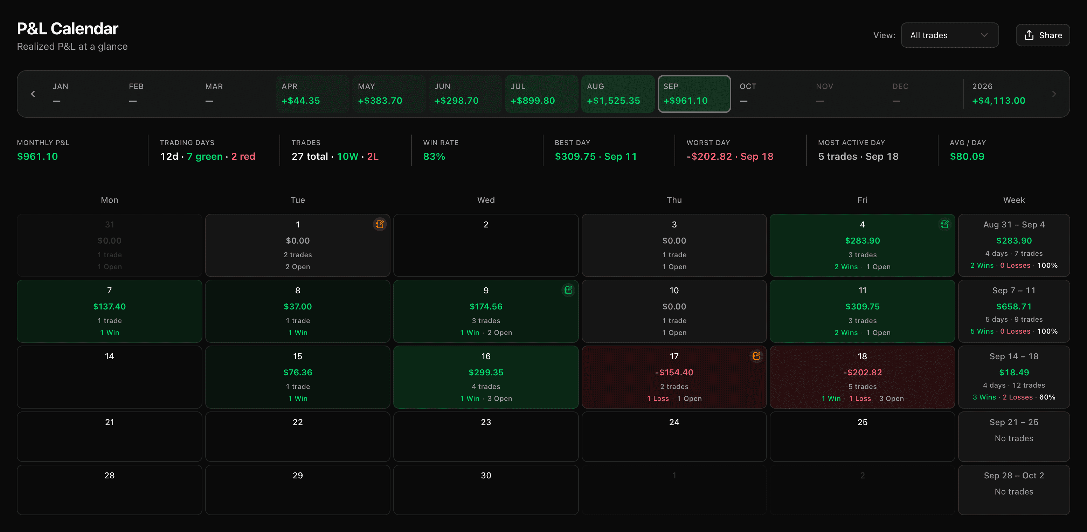
Task: Open the Aug 31 greyed-out day cell
Action: [x=109, y=245]
